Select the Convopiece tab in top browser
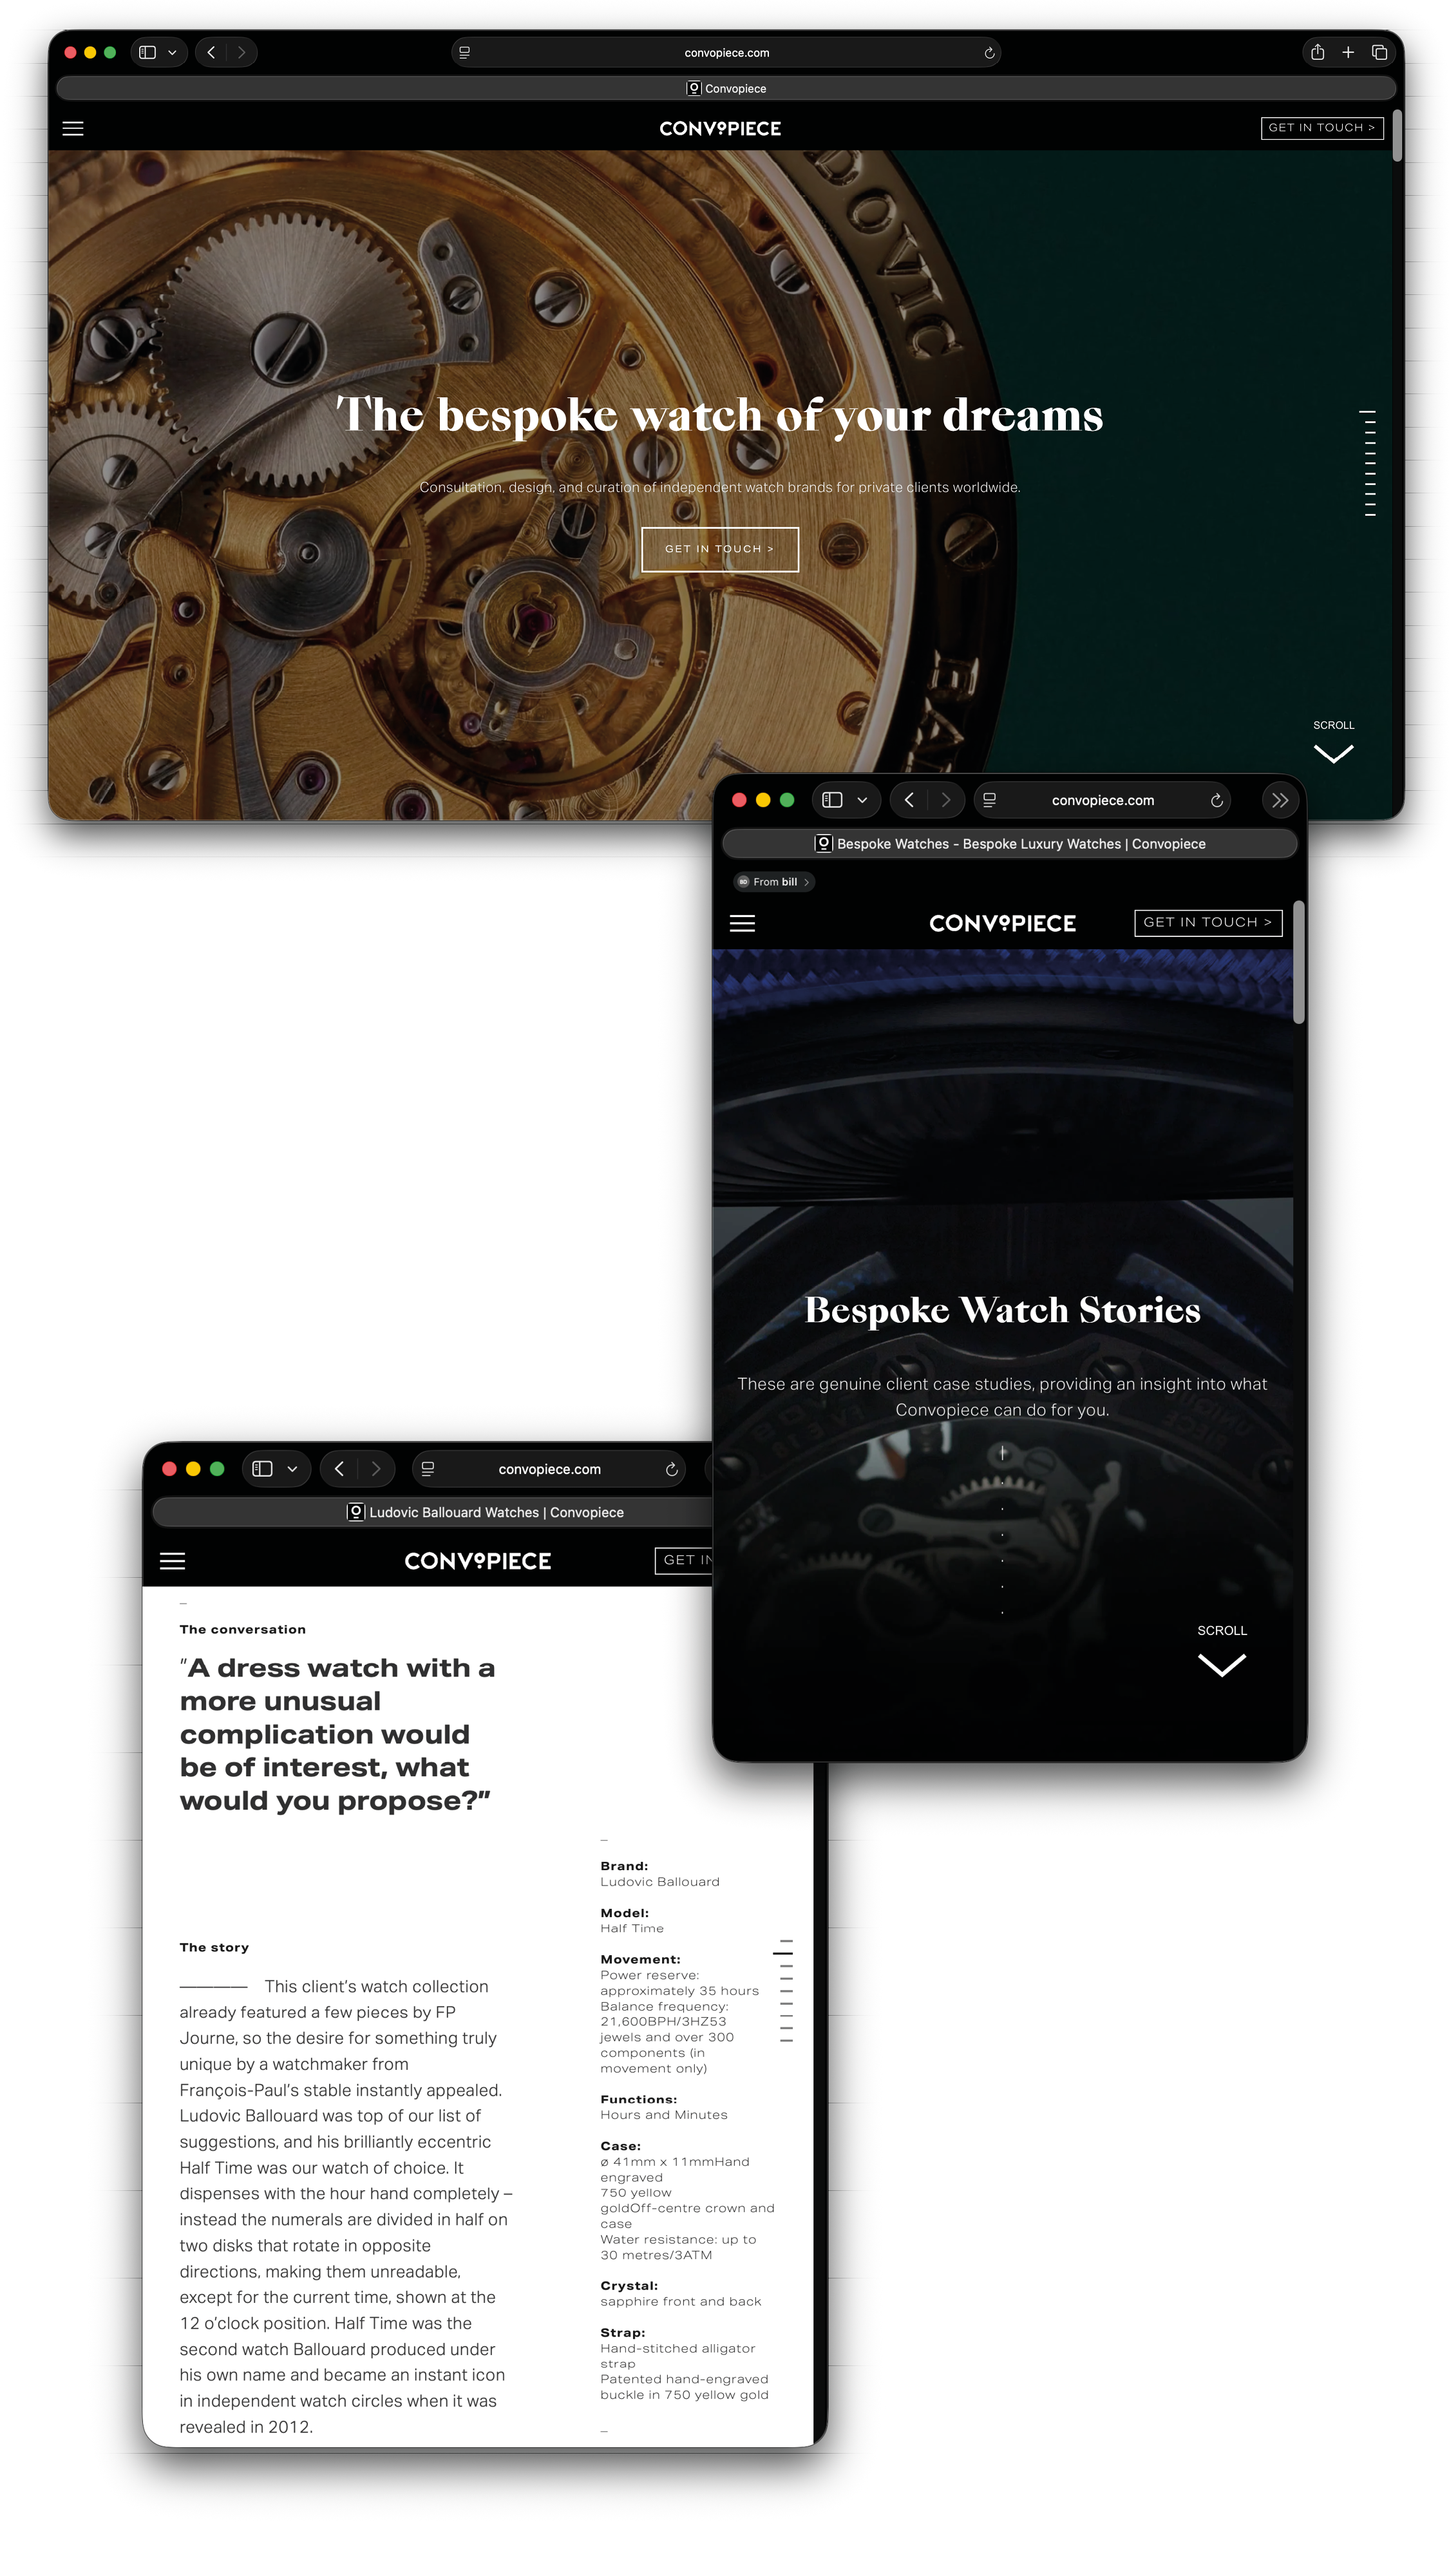Image resolution: width=1449 pixels, height=2576 pixels. [726, 88]
